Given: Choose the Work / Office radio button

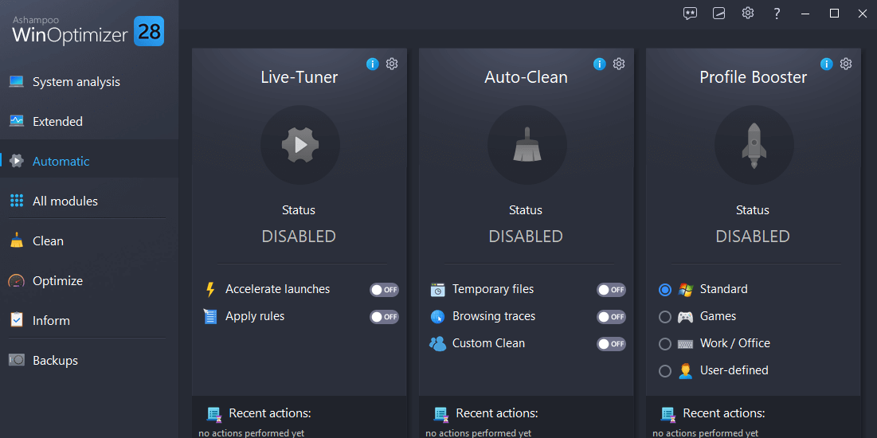Looking at the screenshot, I should (665, 343).
